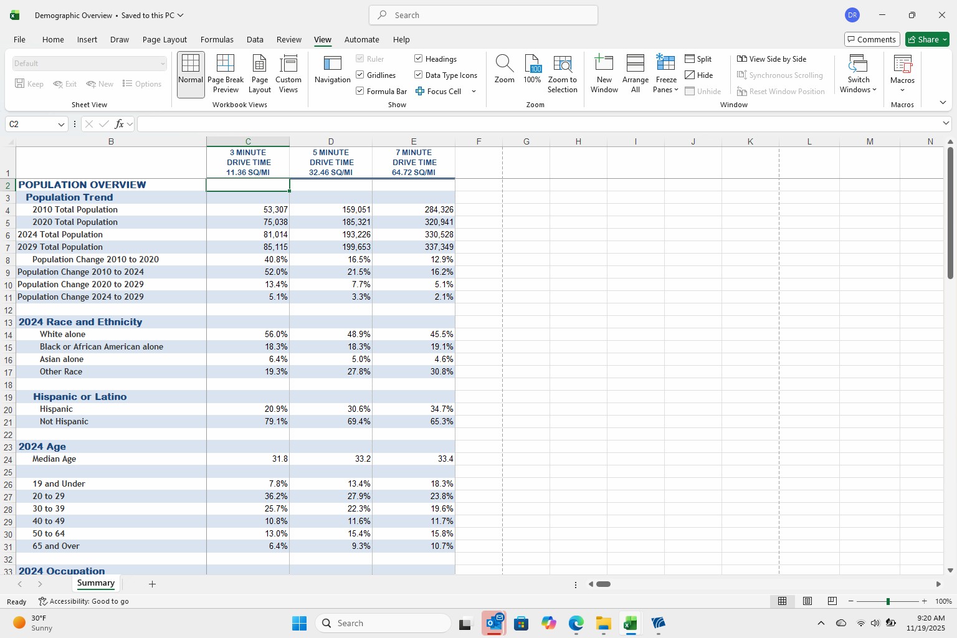This screenshot has width=957, height=638.
Task: Click the Zoom magnifier icon
Action: [504, 64]
